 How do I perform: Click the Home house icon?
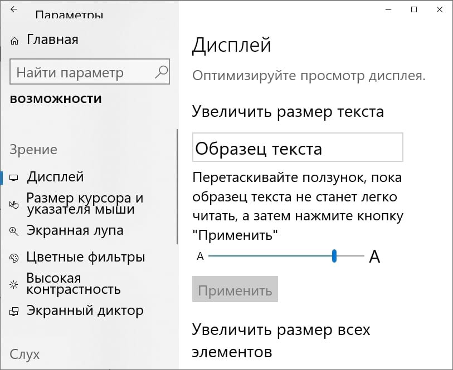(x=14, y=41)
